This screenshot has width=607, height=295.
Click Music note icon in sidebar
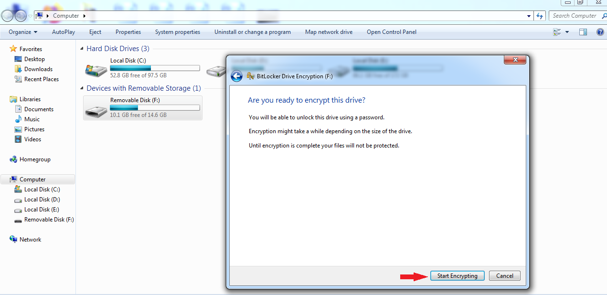point(18,119)
